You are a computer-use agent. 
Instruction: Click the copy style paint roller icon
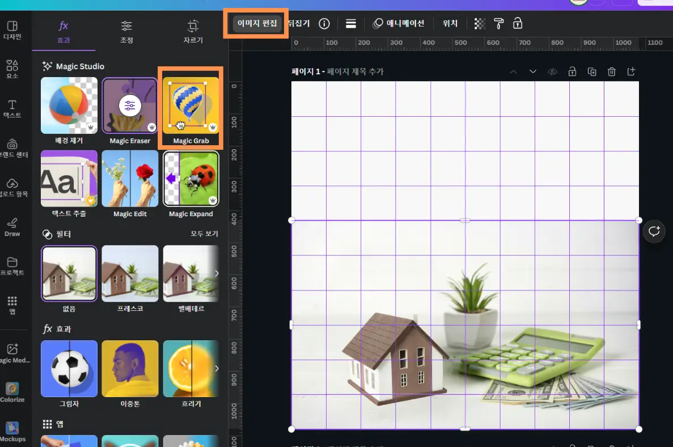pos(498,24)
